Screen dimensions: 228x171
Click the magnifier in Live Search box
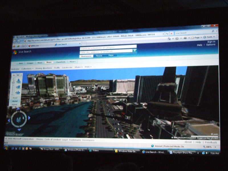(213, 31)
